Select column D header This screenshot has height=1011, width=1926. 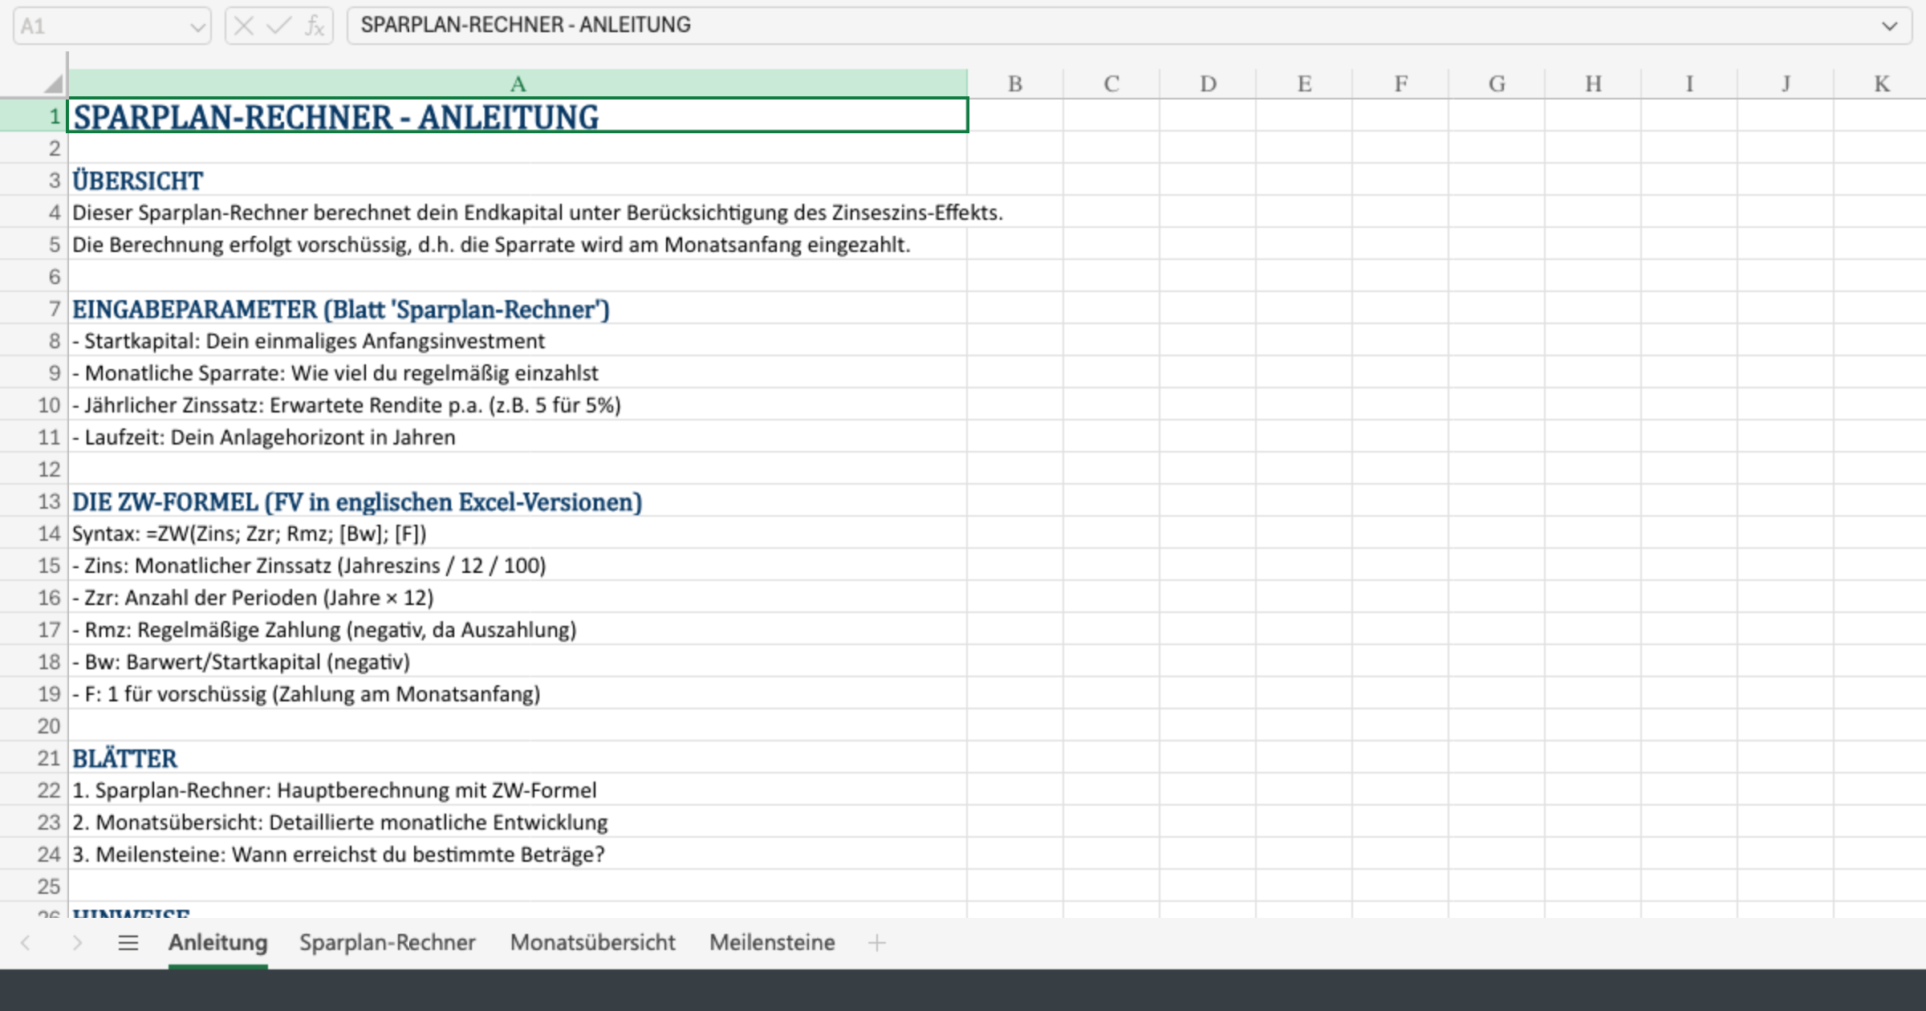point(1207,83)
